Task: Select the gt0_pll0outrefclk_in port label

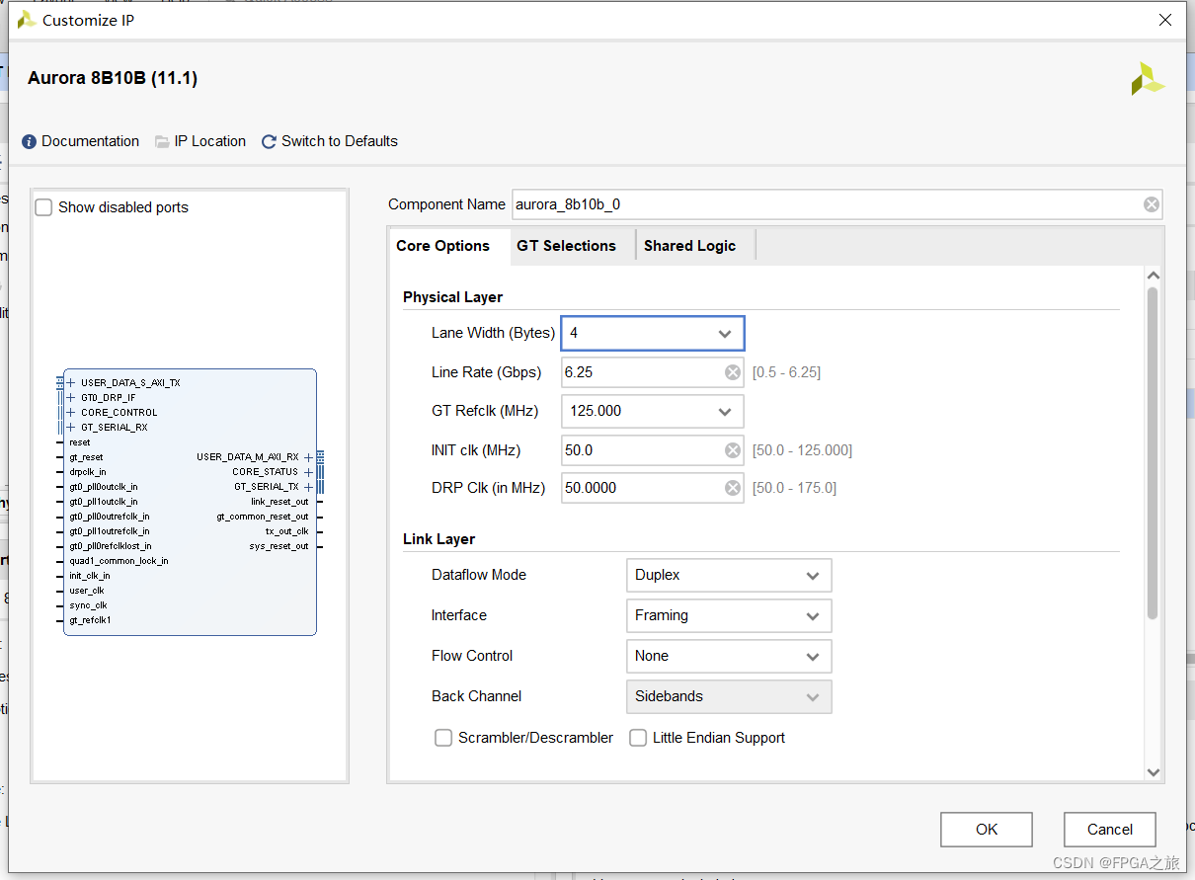Action: click(110, 517)
